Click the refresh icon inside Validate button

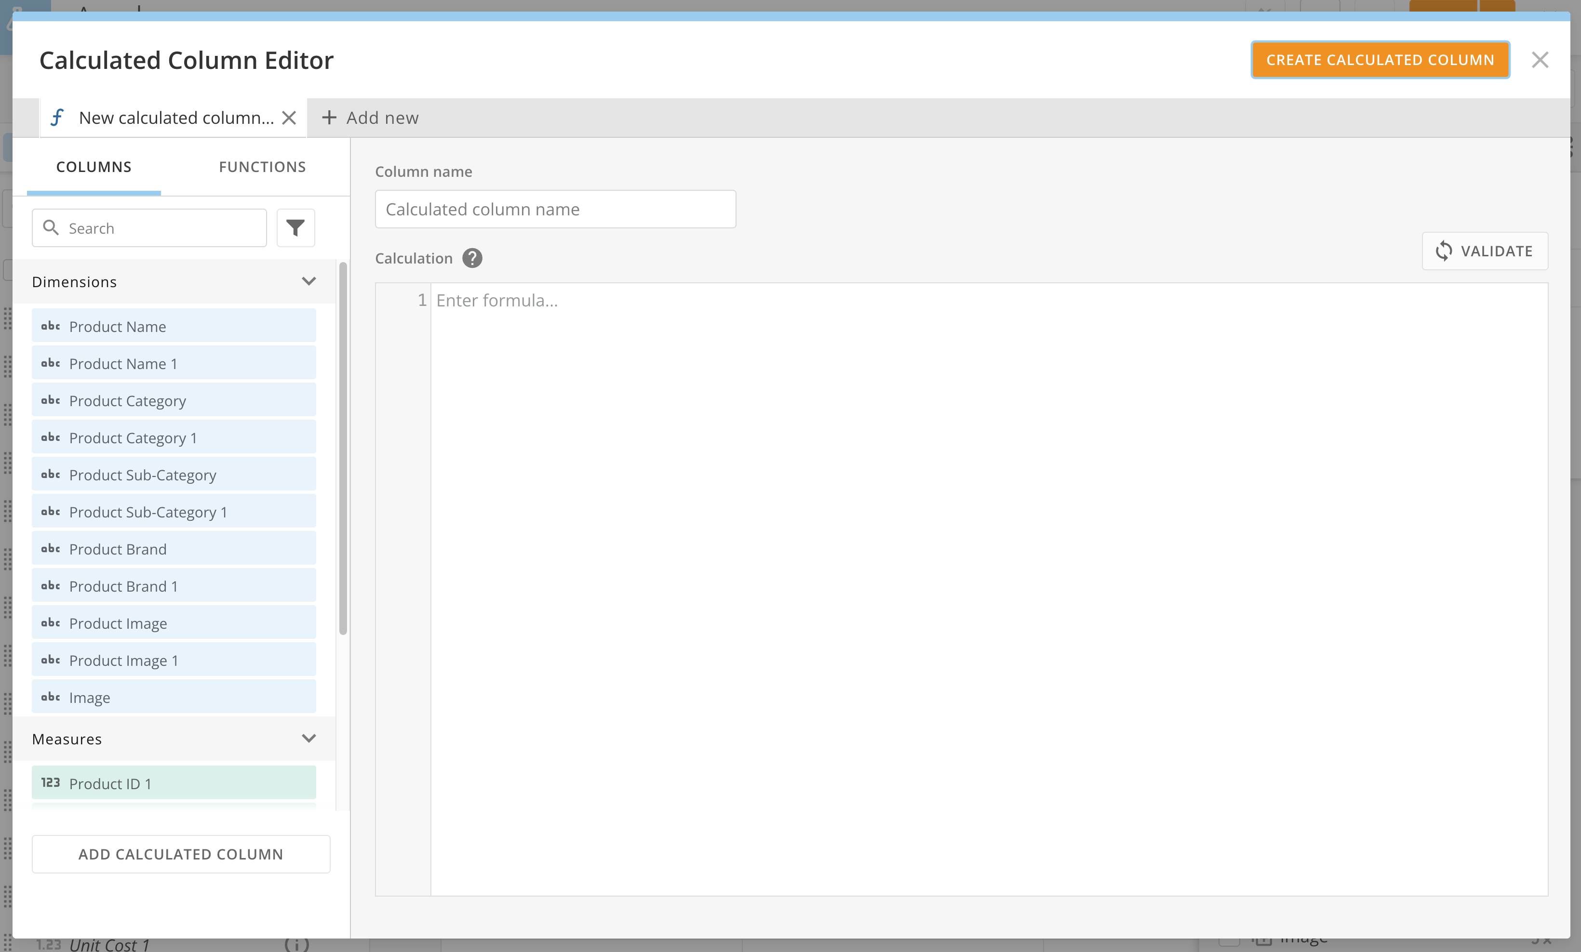(x=1445, y=251)
